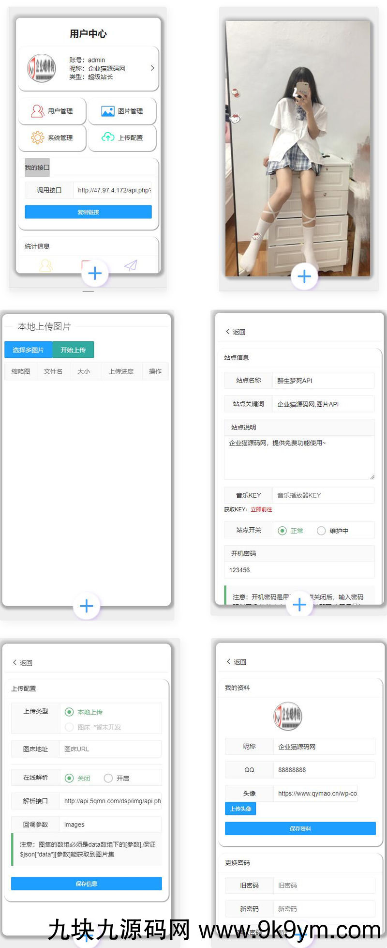The image size is (387, 948).
Task: Open 用户管理 user management icon
Action: [37, 111]
